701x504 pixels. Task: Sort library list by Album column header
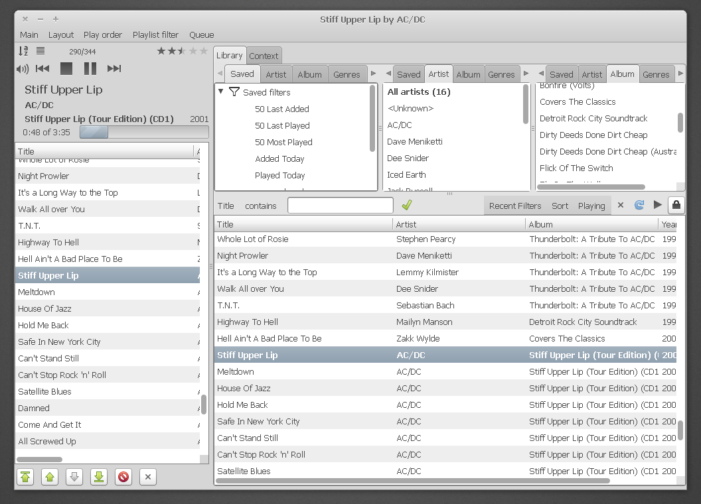[x=592, y=224]
